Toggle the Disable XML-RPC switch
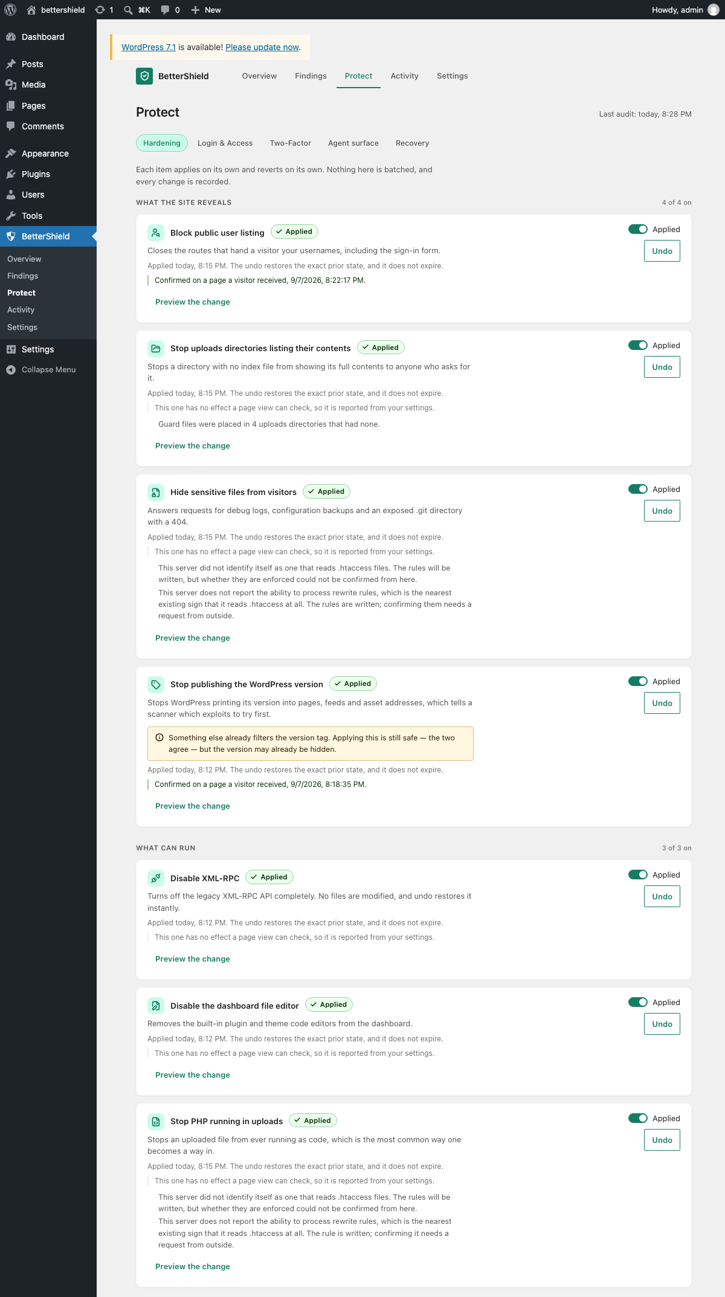Viewport: 725px width, 1297px height. (x=638, y=875)
